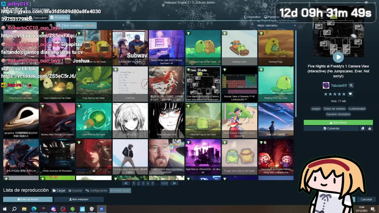Select Customisable tag
This screenshot has width=379, height=213.
coord(357,109)
